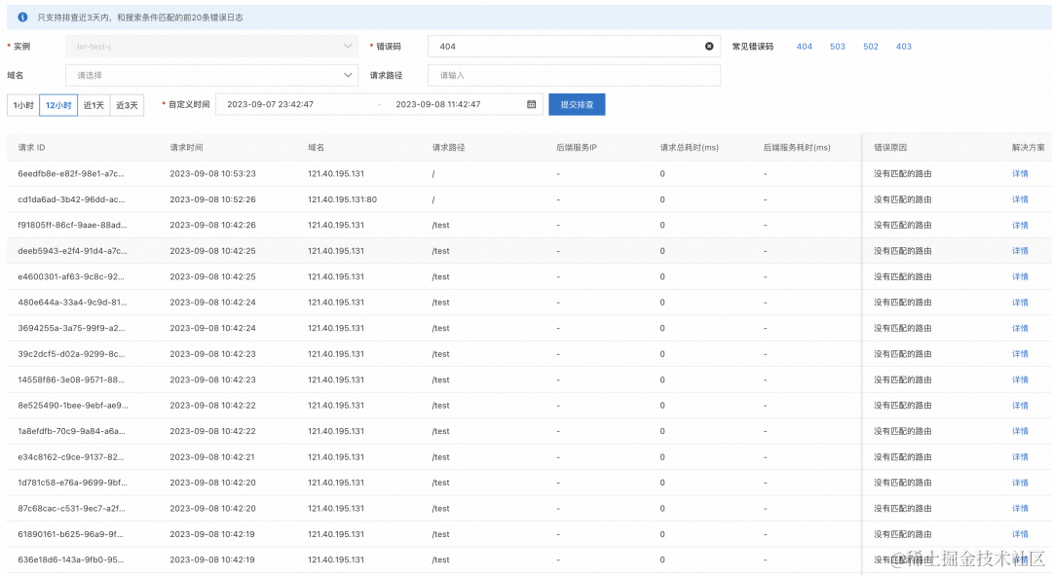
Task: Click the 域名 table column header
Action: (316, 148)
